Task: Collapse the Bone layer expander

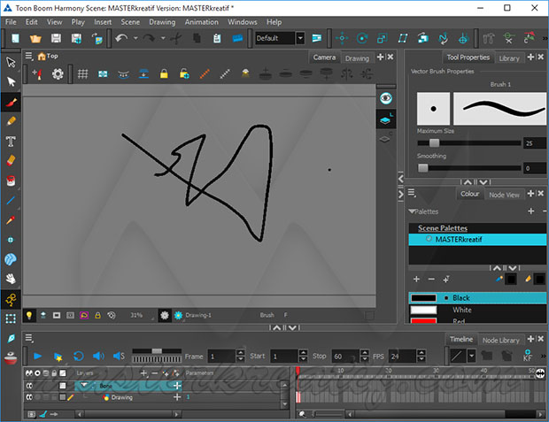Action: tap(84, 385)
